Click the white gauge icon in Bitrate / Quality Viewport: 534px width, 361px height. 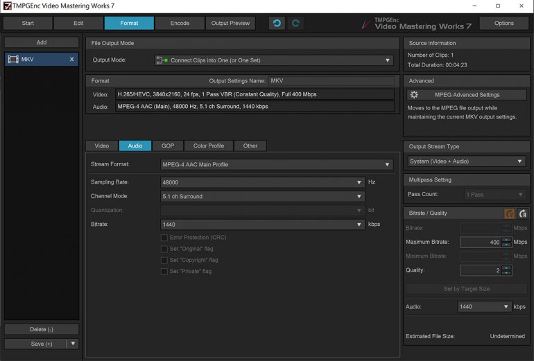[x=522, y=213]
